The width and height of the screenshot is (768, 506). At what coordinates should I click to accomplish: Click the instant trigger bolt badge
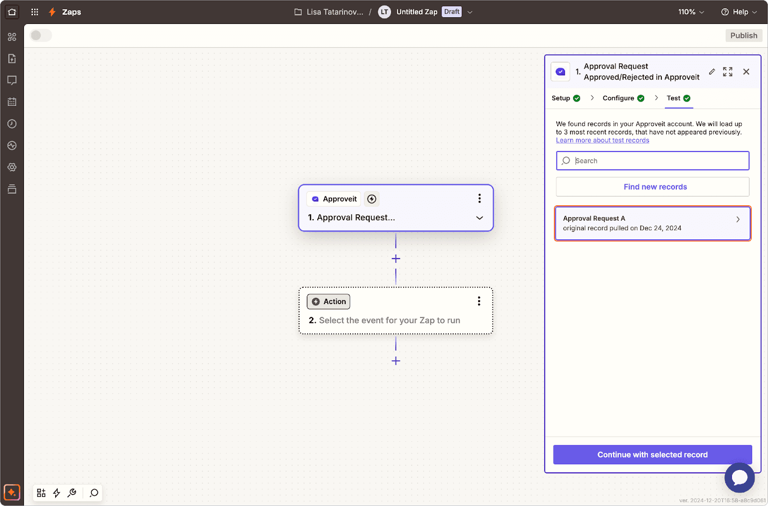click(x=372, y=199)
